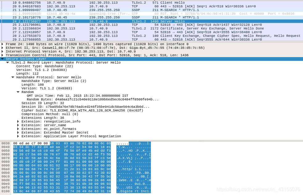Image resolution: width=303 pixels, height=195 pixels.
Task: Click ASCII text '..DigiCe rt Inc1.'
Action: point(134,191)
